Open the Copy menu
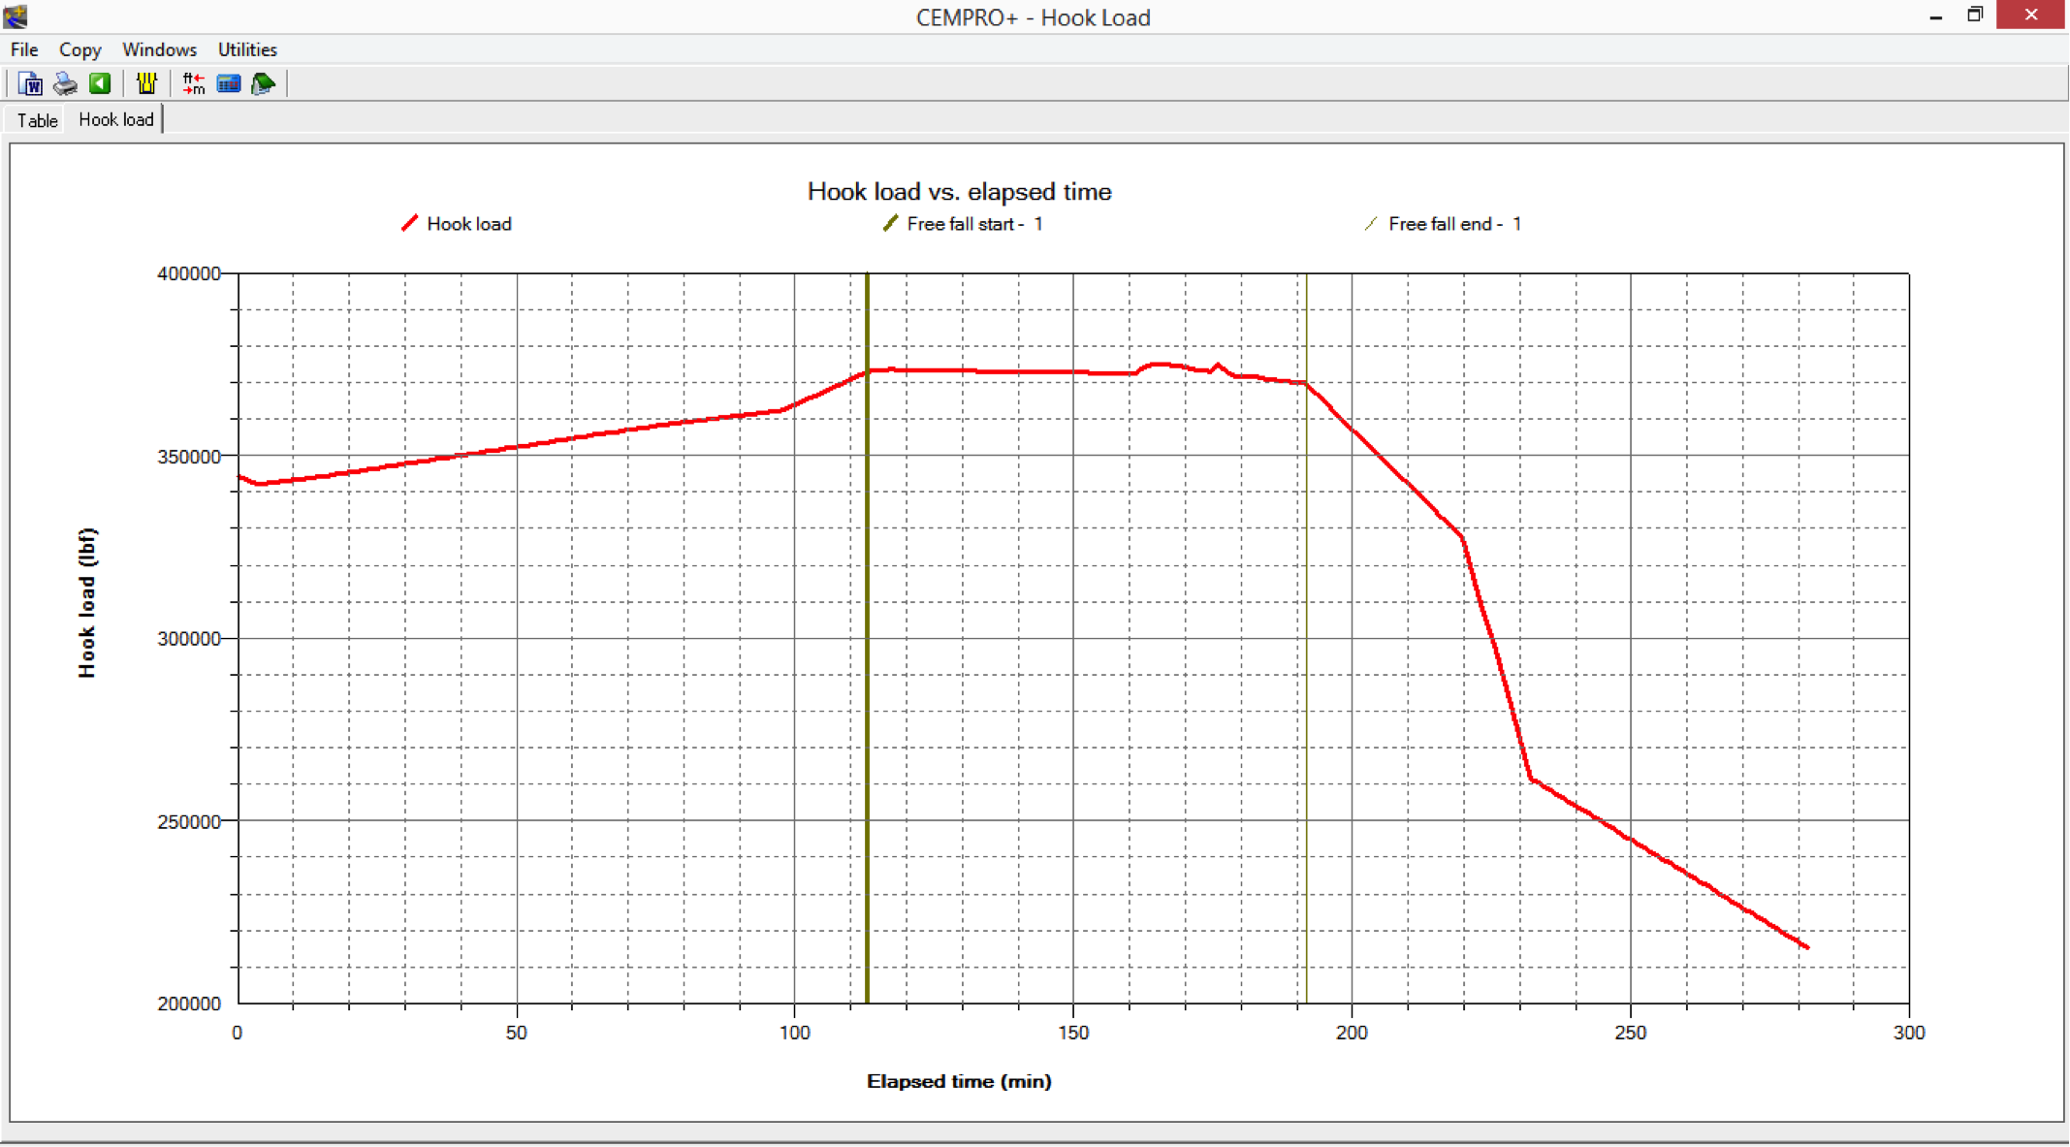 [x=80, y=49]
